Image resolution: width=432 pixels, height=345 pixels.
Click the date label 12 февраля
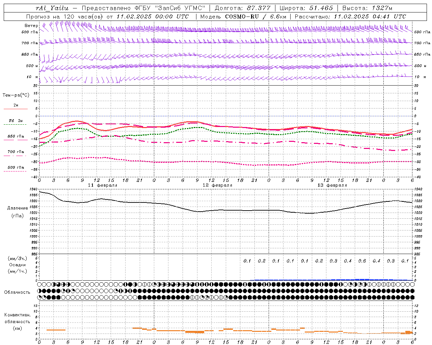coord(217,185)
